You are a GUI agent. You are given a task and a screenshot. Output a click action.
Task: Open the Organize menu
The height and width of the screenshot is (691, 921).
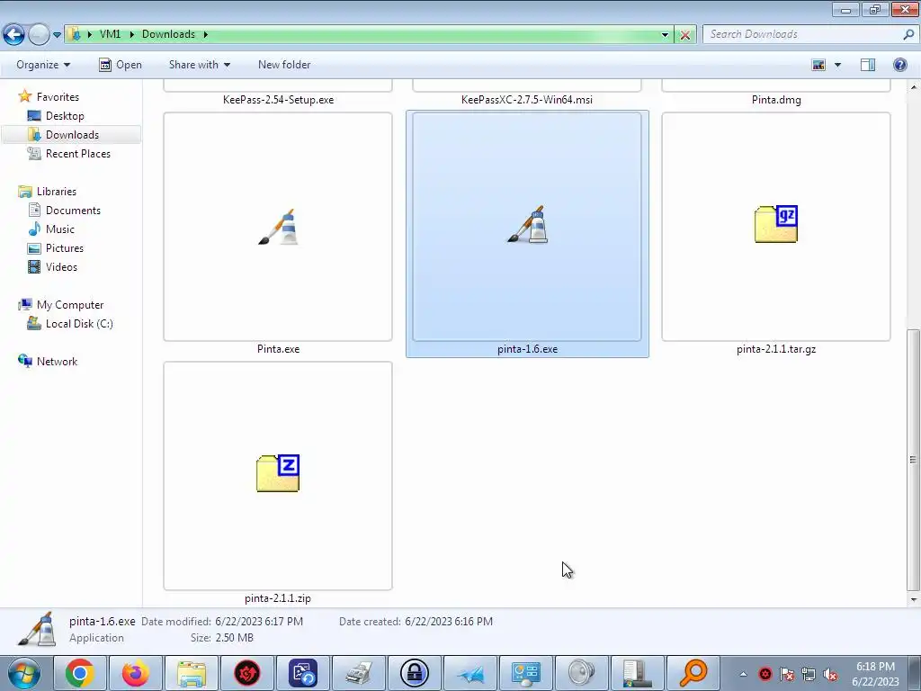pos(43,65)
